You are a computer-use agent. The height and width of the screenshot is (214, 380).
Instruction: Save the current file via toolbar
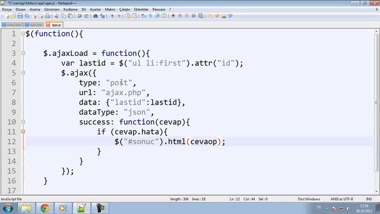click(x=20, y=16)
